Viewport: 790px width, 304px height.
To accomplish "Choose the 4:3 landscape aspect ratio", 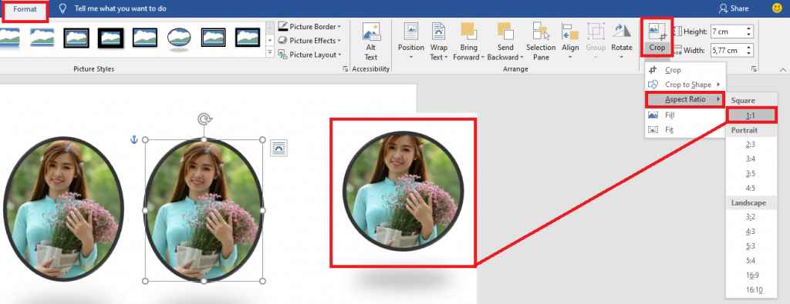I will (x=751, y=232).
